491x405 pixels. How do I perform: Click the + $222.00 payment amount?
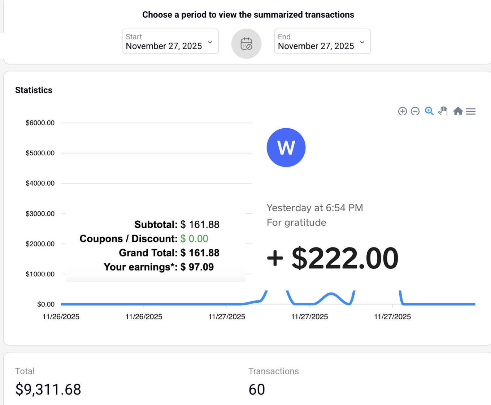pos(333,258)
